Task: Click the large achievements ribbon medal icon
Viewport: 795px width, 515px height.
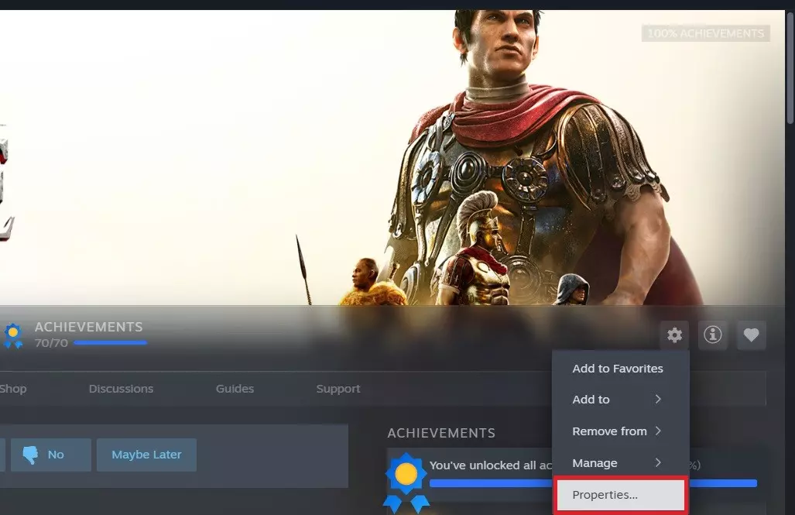Action: [406, 482]
